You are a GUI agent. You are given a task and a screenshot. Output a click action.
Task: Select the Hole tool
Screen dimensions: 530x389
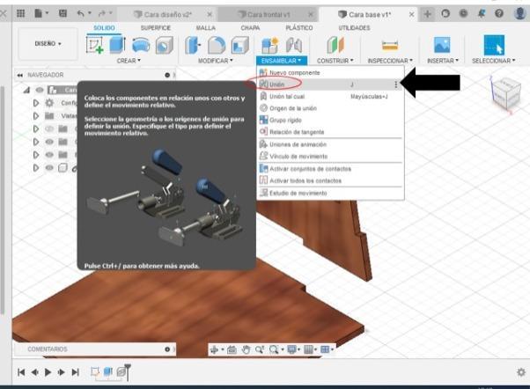tap(165, 45)
